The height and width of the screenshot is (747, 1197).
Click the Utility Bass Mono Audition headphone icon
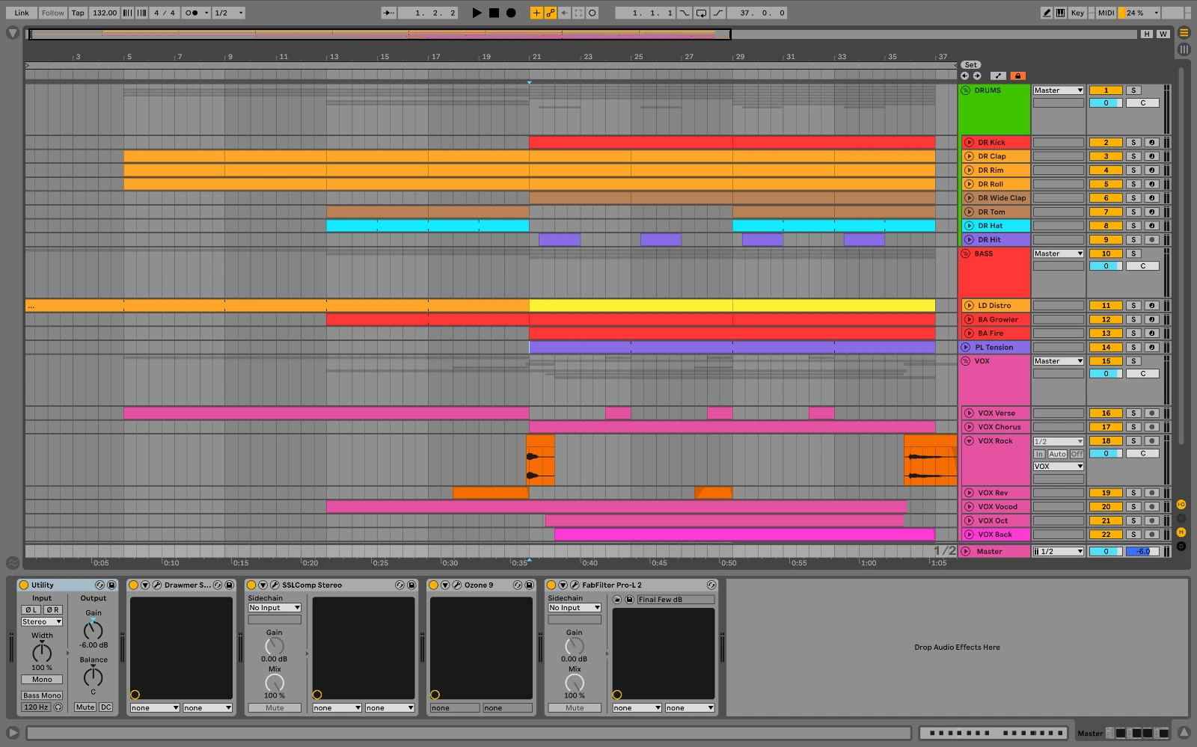click(x=58, y=707)
